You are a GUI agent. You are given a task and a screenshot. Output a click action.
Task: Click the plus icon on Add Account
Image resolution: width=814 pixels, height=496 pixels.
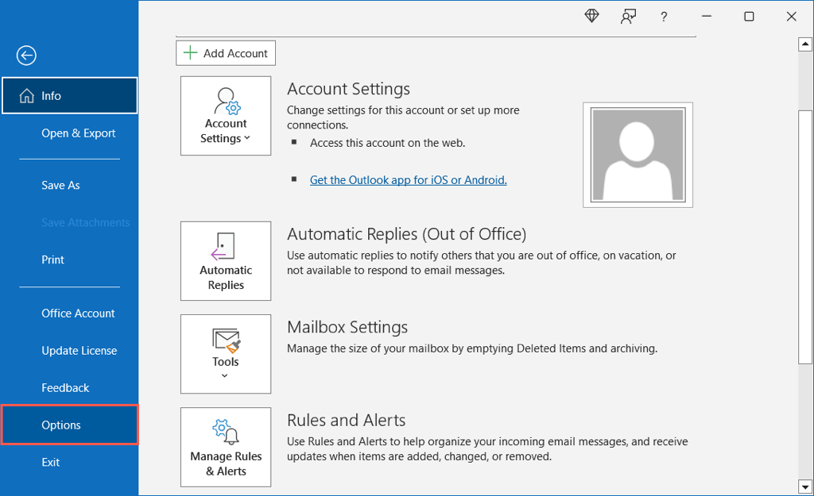pyautogui.click(x=189, y=53)
